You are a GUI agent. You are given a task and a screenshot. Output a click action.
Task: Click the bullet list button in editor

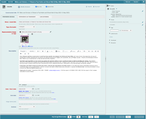click(89, 51)
